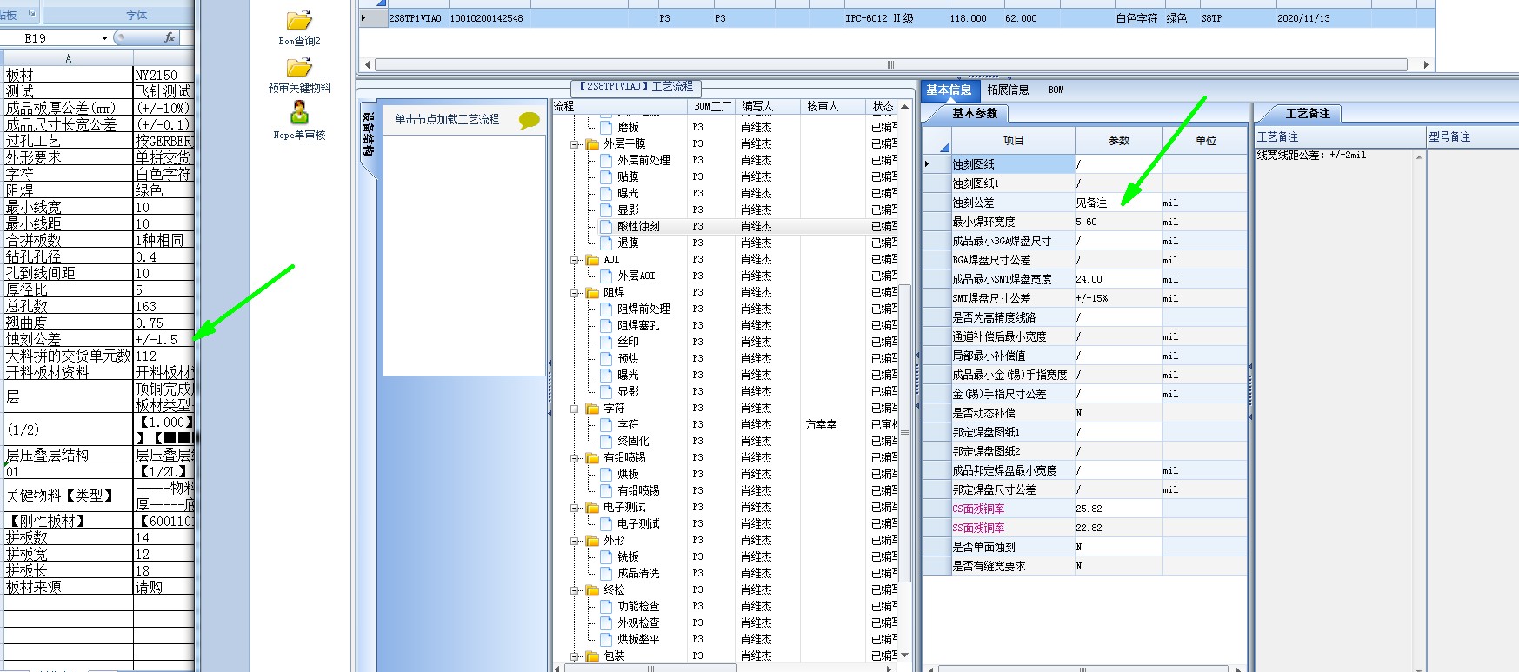Click the top grid horizontal scrollbar right arrow
The image size is (1519, 672).
(1425, 64)
